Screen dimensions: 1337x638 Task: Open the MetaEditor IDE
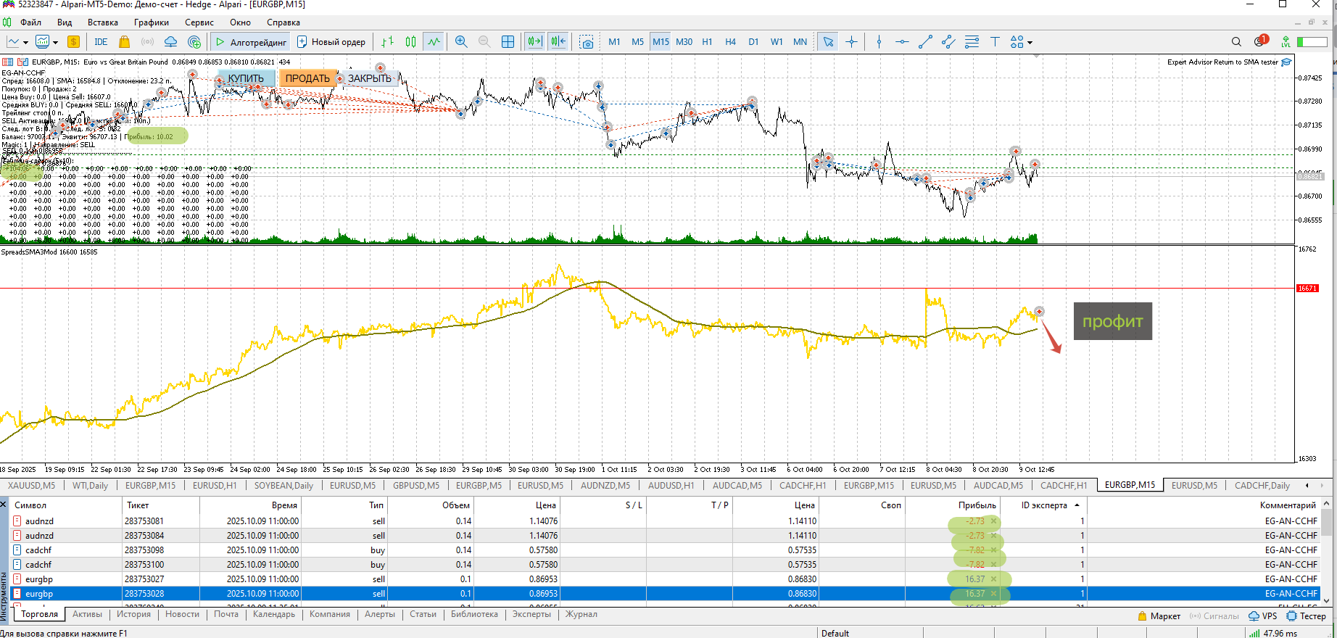101,42
